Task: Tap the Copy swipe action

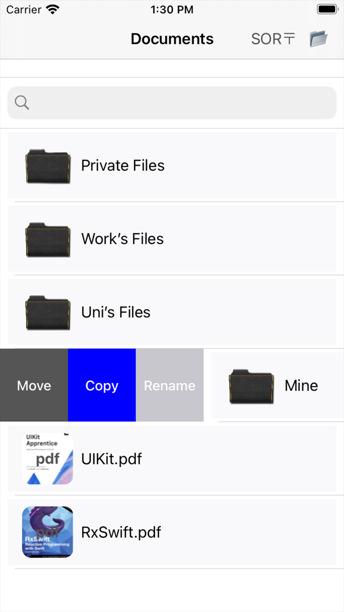Action: (102, 385)
